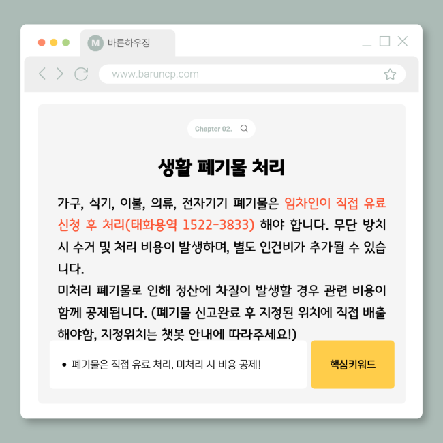Click the yellow traffic-light dot
Image resolution: width=443 pixels, height=443 pixels.
[x=54, y=42]
